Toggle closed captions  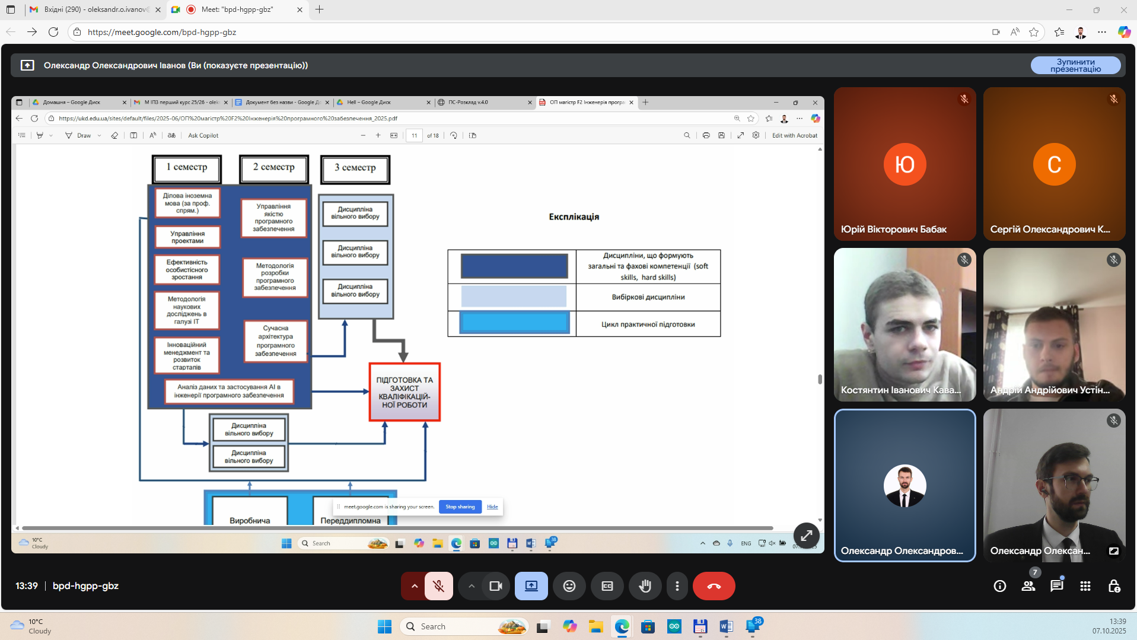coord(607,586)
